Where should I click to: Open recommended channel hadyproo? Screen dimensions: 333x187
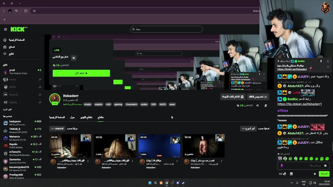coord(22,123)
